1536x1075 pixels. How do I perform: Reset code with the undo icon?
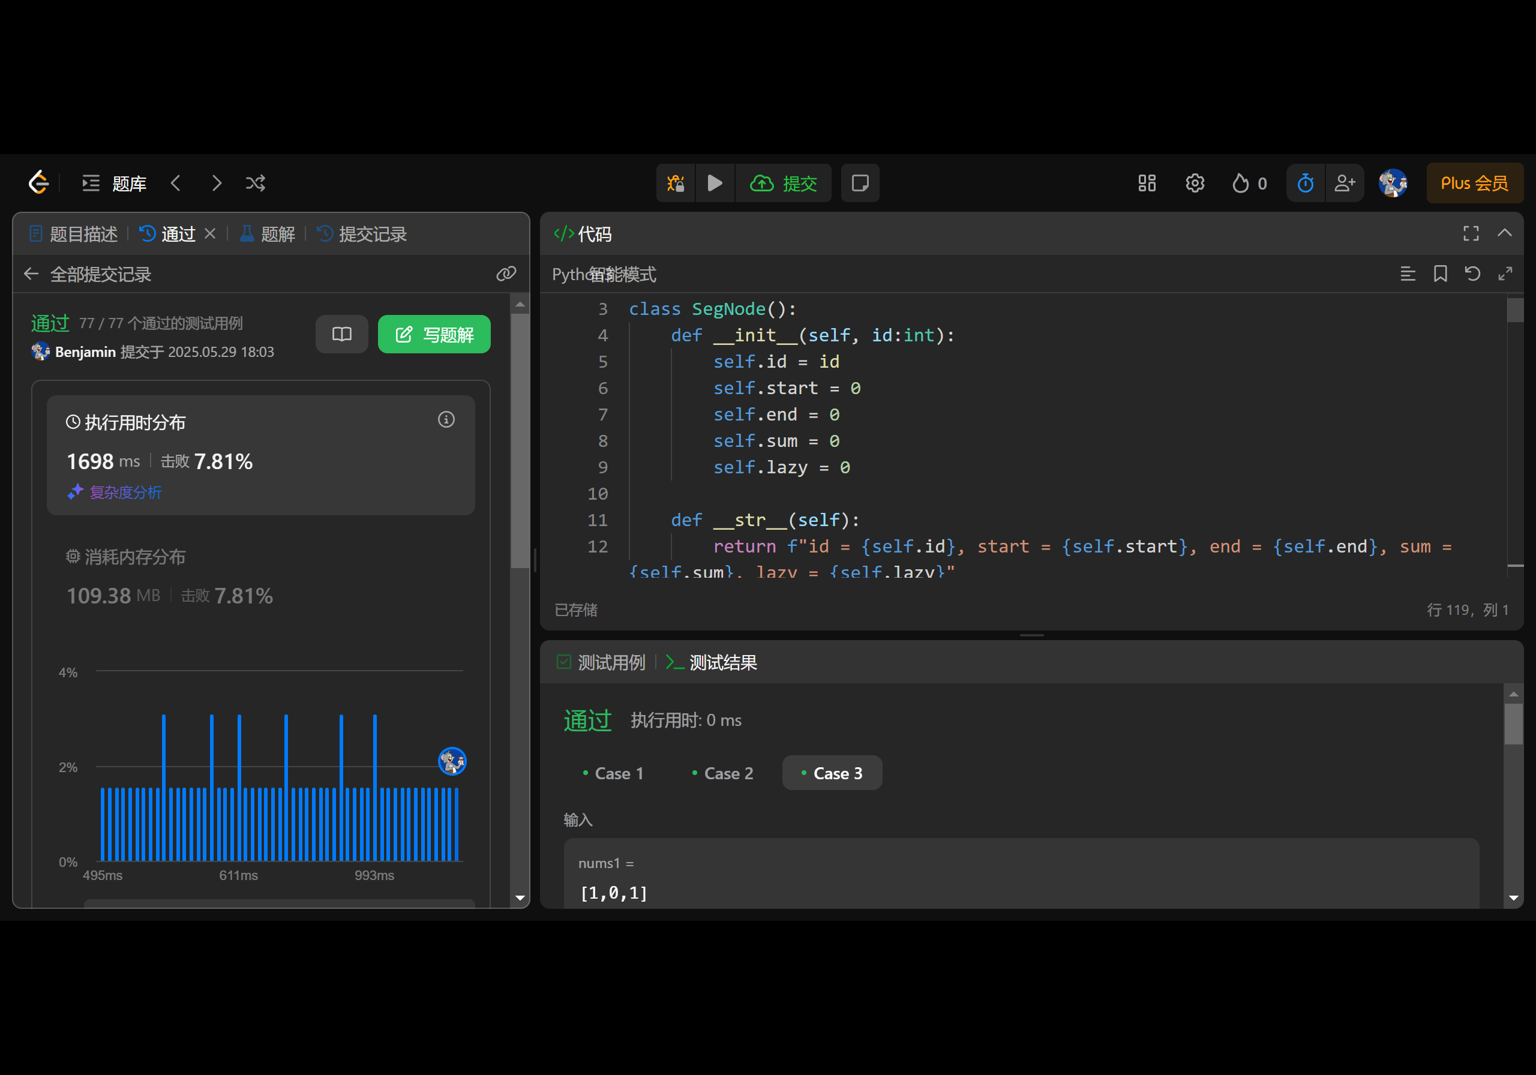1472,274
